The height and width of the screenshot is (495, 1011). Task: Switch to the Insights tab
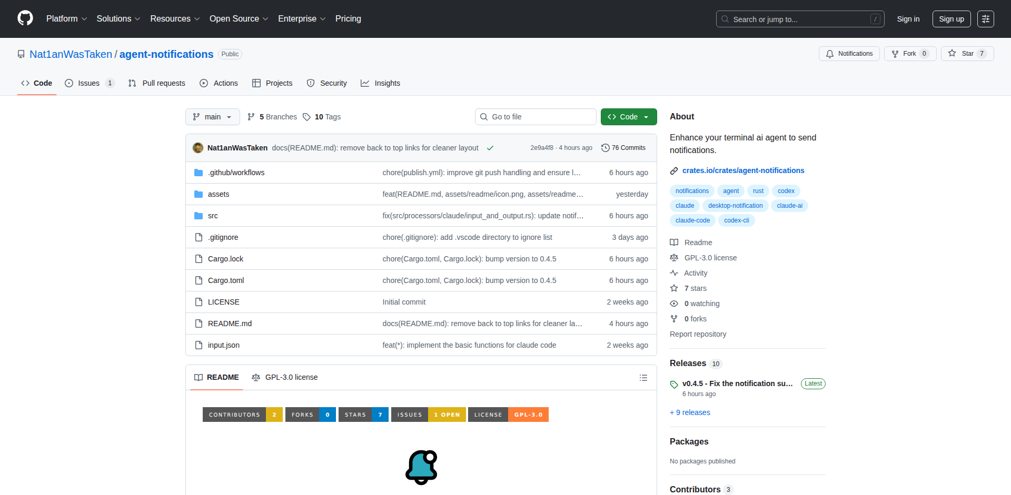(381, 83)
